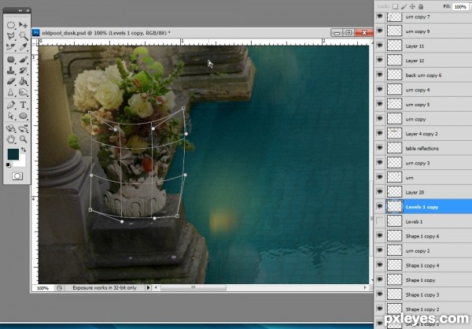Swap foreground and background colors
This screenshot has width=472, height=329.
point(24,150)
